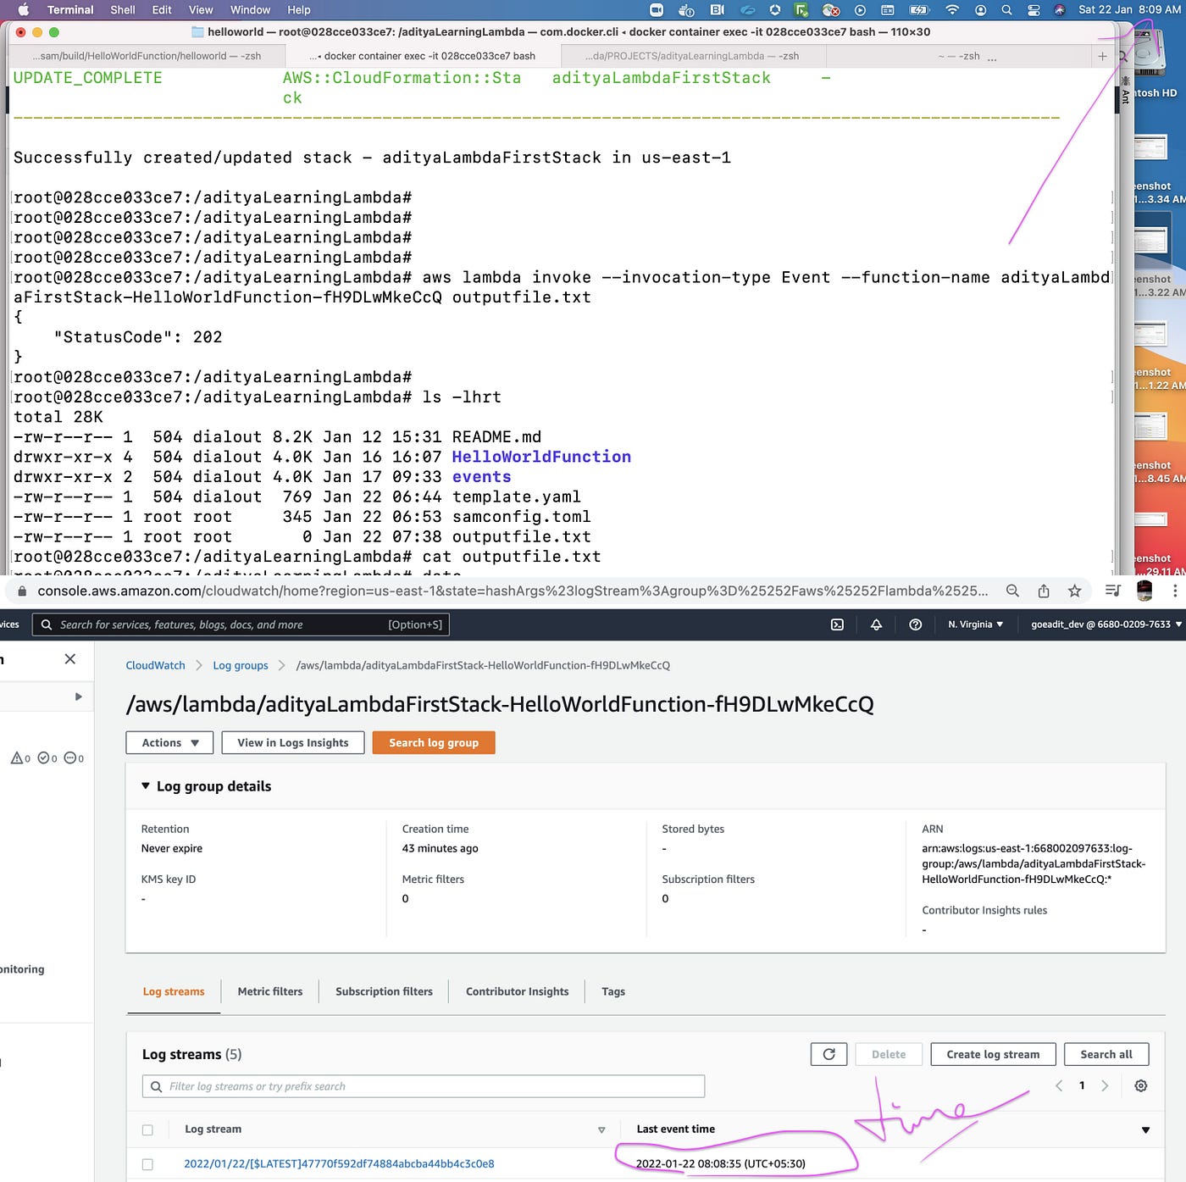Sort by the Log stream column arrow
The image size is (1186, 1182).
coord(601,1129)
